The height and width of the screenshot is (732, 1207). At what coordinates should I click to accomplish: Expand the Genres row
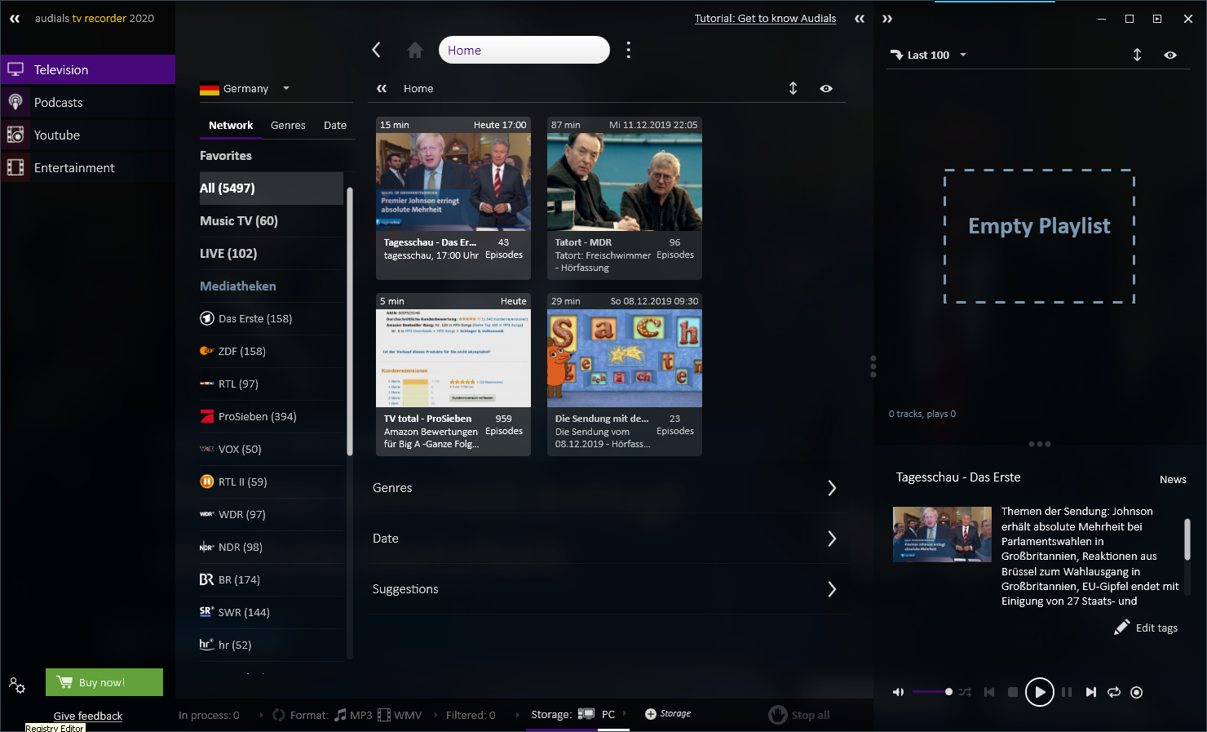tap(608, 488)
